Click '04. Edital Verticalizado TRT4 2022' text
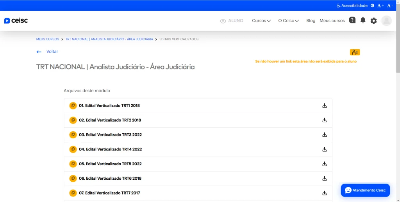Image resolution: width=400 pixels, height=202 pixels. click(x=110, y=149)
